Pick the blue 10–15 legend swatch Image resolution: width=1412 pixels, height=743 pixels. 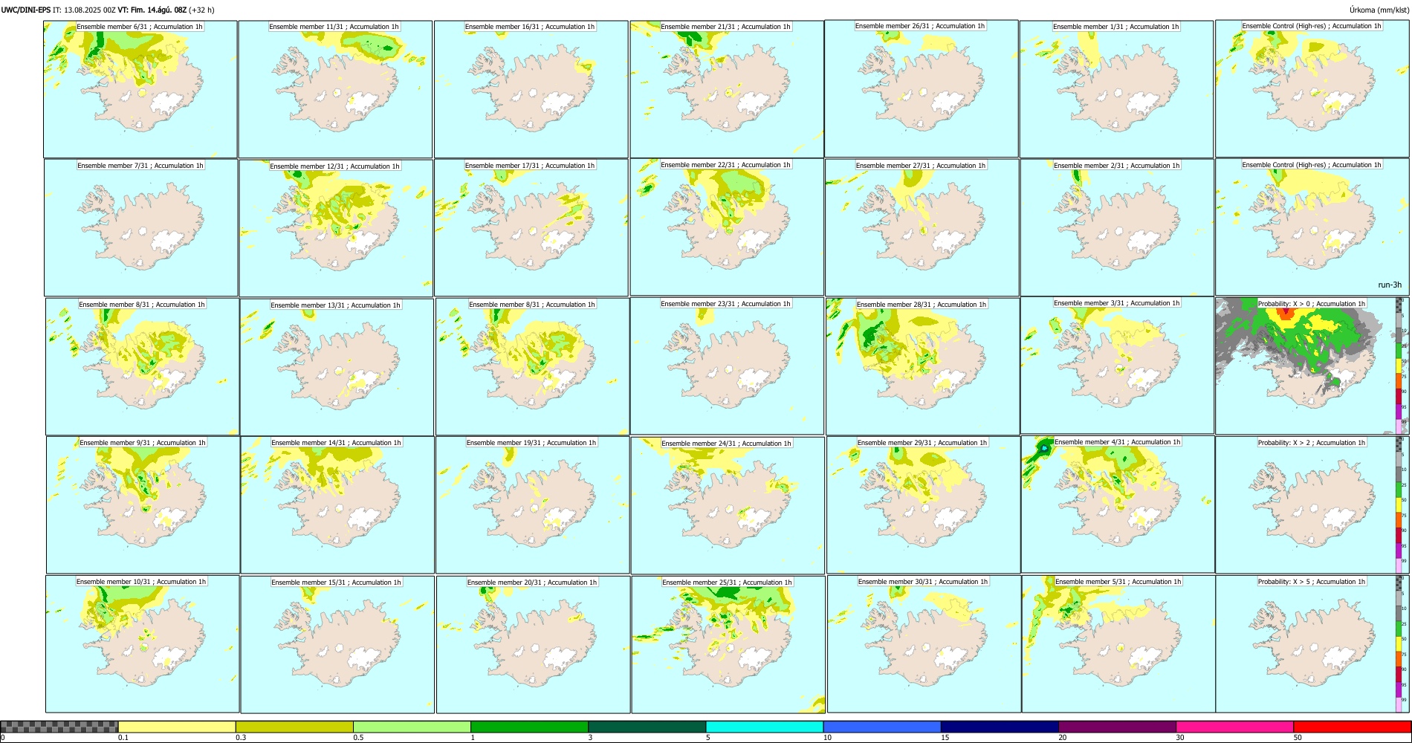pyautogui.click(x=882, y=727)
